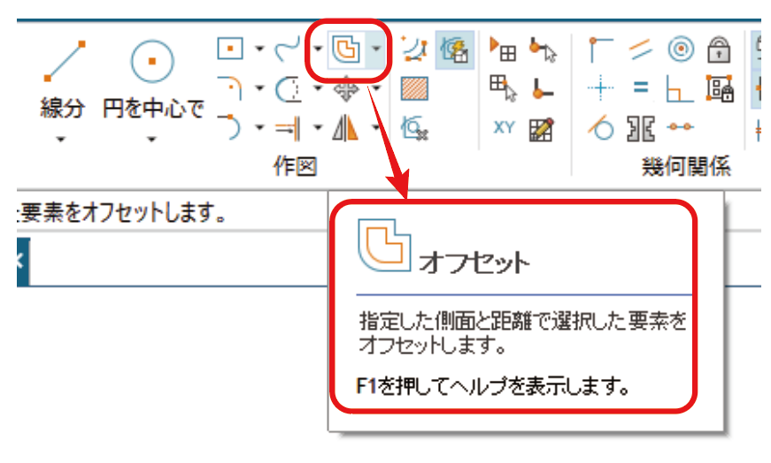Apply the Tangent relation icon
The height and width of the screenshot is (463, 771).
tap(602, 129)
